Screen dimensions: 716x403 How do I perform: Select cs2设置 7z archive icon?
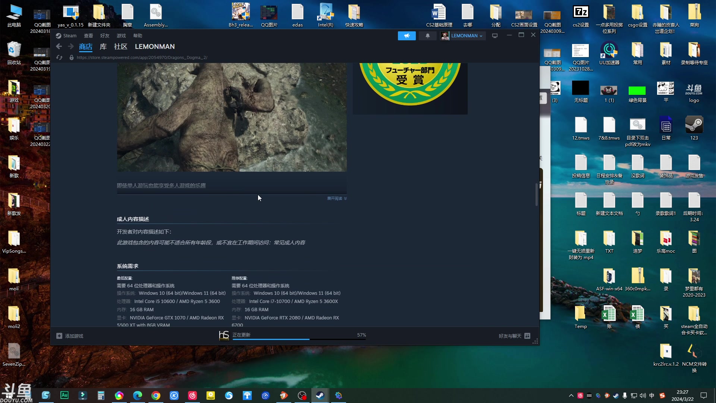coord(581,16)
